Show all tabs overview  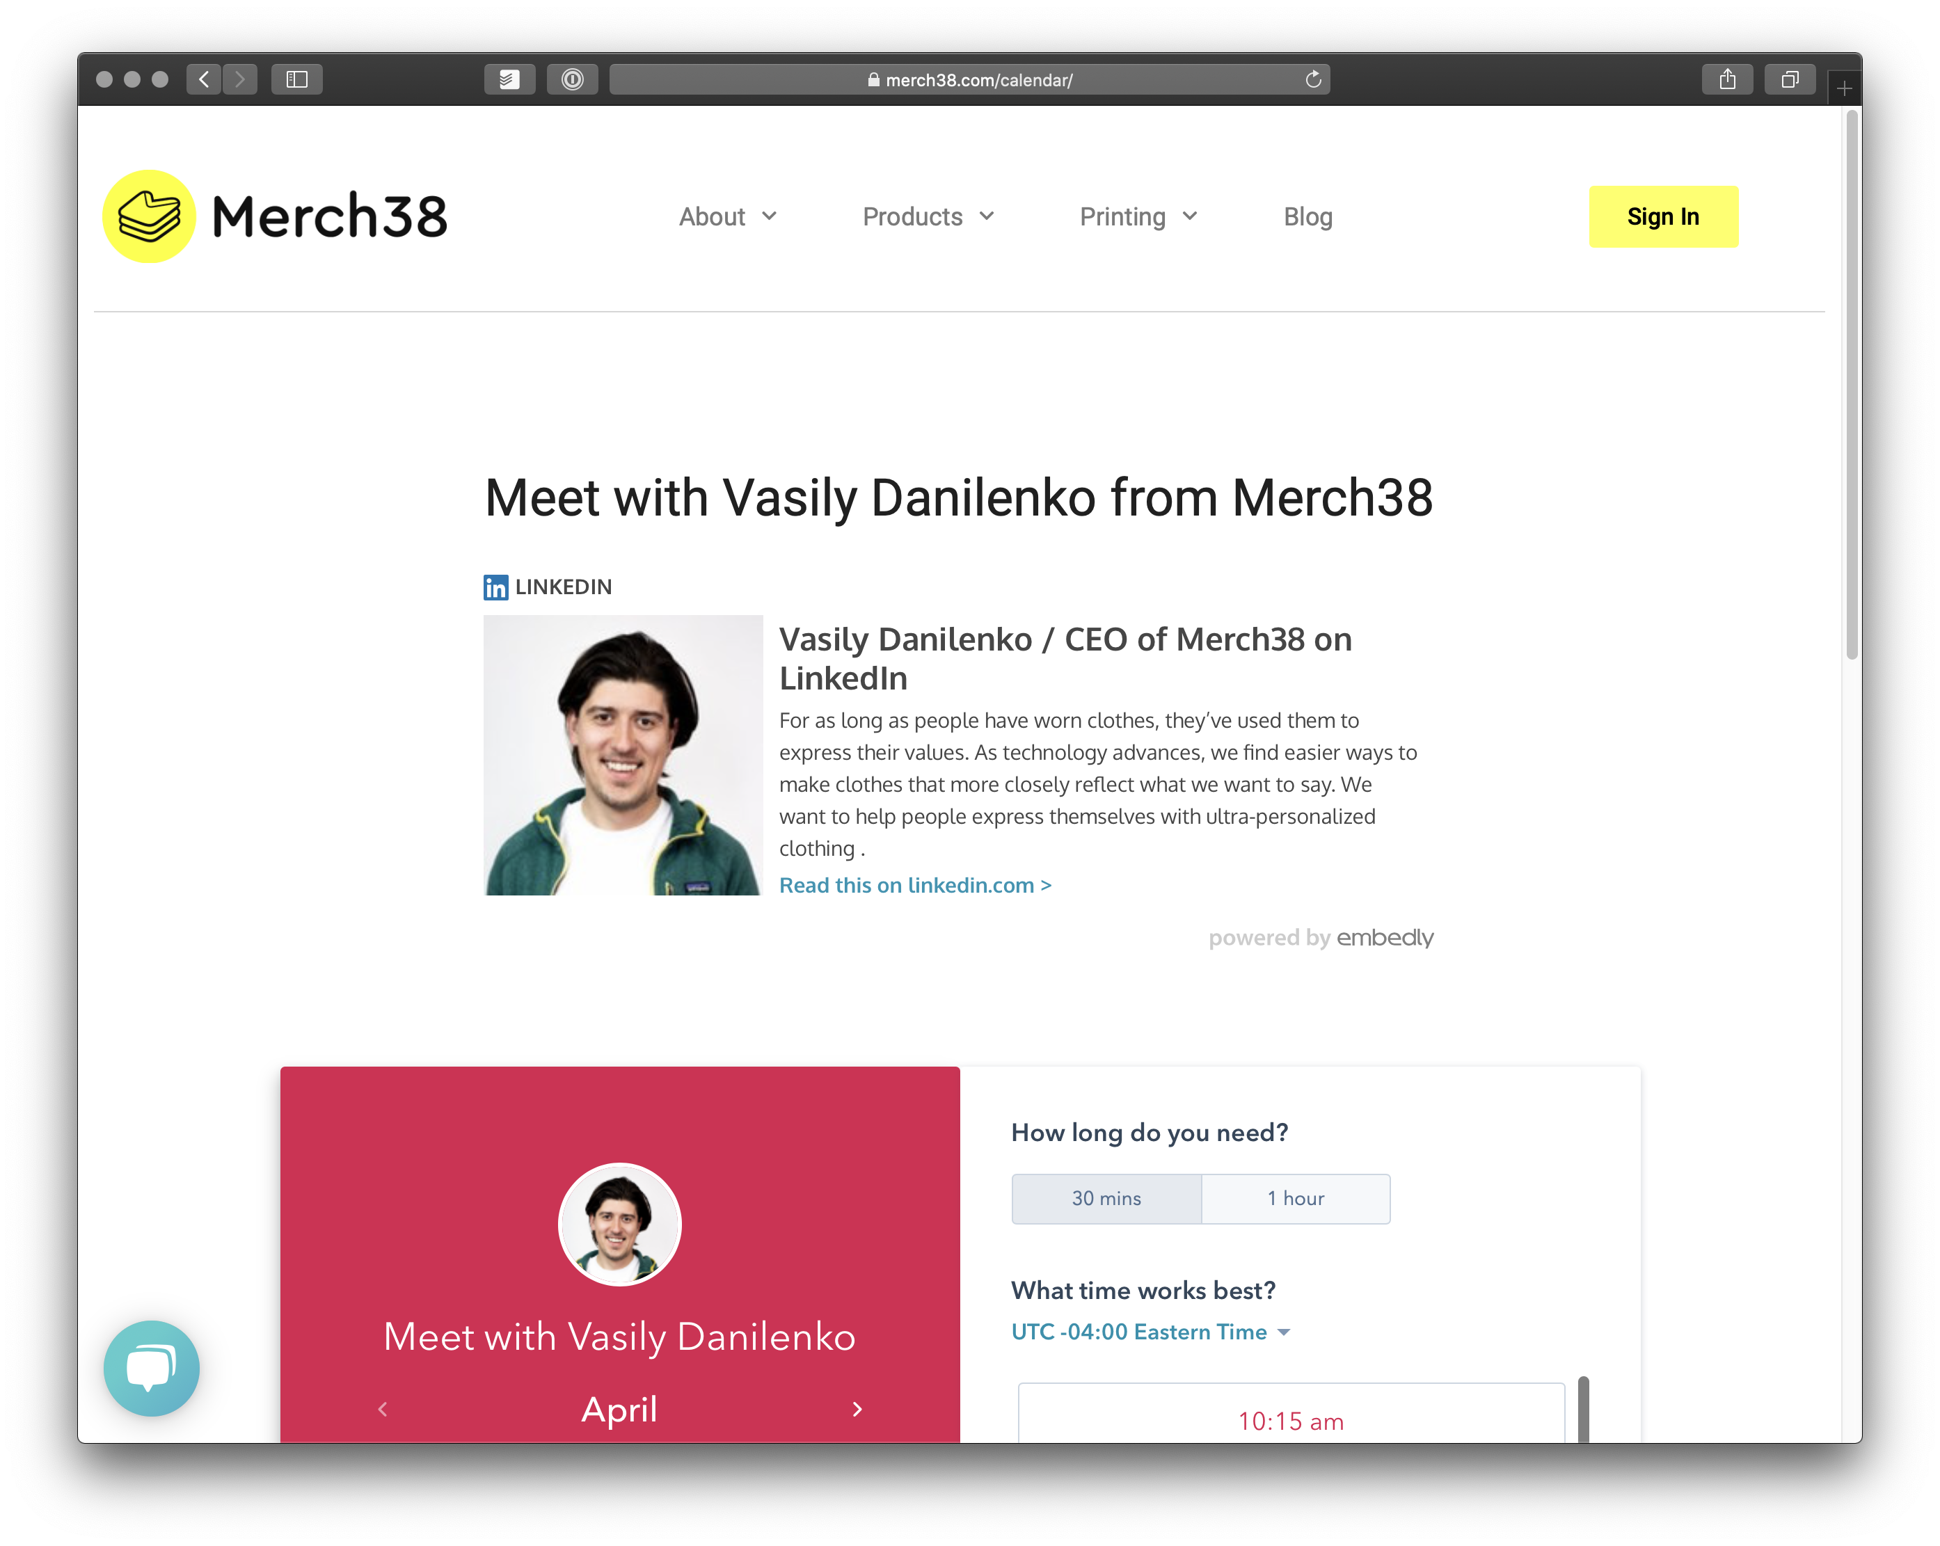point(1790,79)
